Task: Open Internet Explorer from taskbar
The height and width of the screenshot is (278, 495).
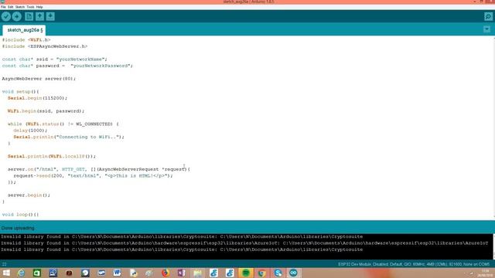Action: [21, 273]
